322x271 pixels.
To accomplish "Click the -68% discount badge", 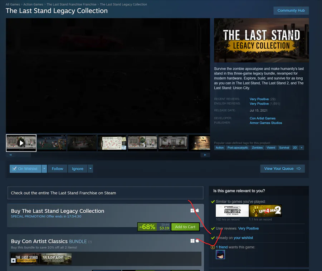I will [147, 227].
